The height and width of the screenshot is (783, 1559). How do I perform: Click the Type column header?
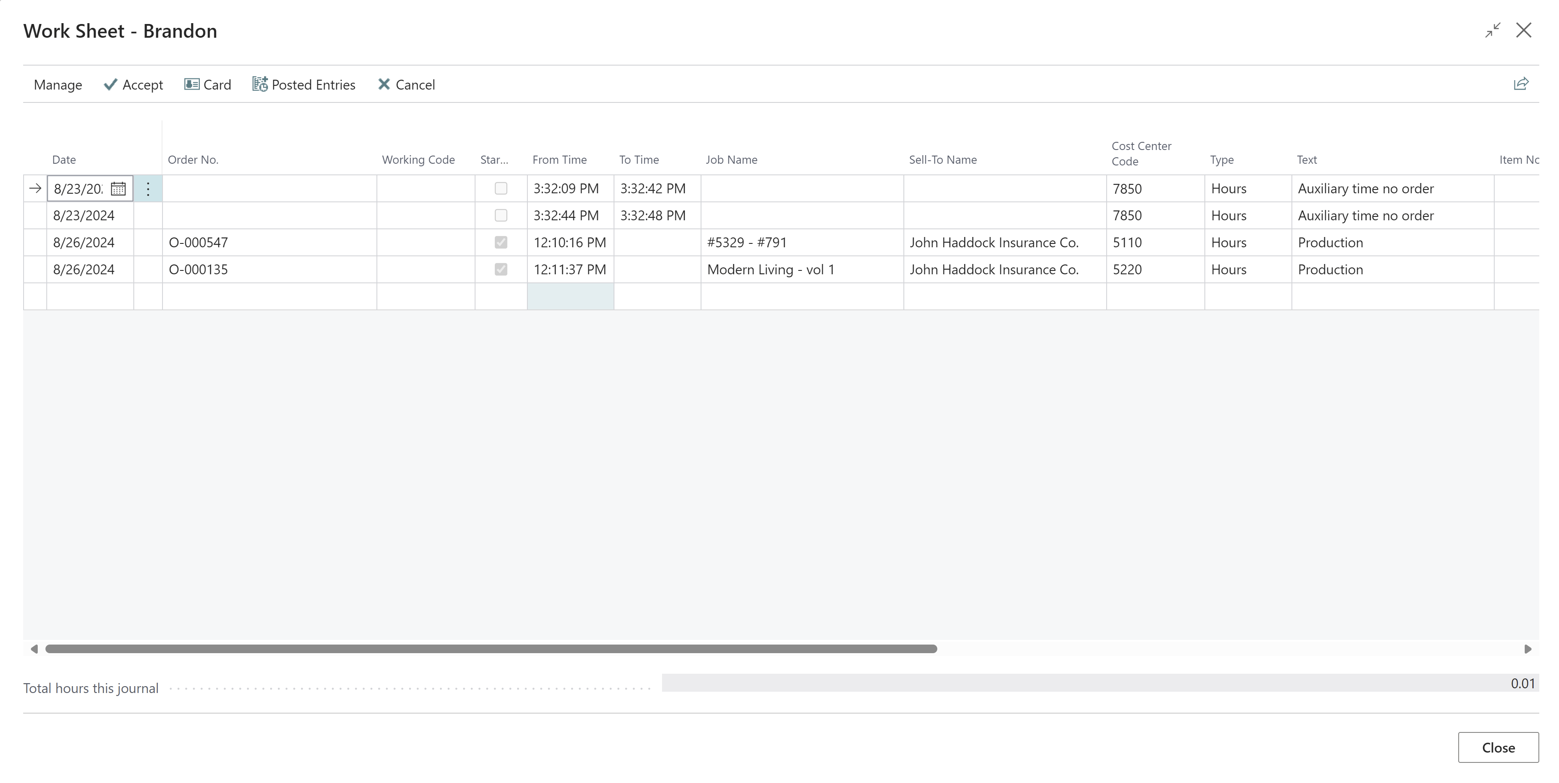[1222, 160]
